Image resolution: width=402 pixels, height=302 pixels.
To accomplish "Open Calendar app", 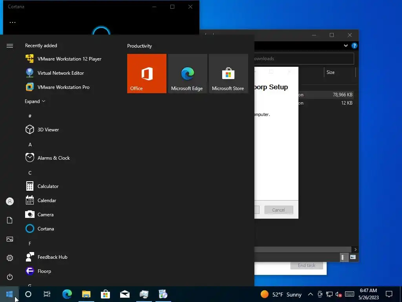I will coord(41,200).
